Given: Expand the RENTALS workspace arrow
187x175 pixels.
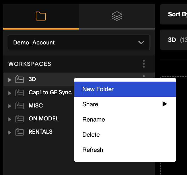Looking at the screenshot, I should 10,132.
